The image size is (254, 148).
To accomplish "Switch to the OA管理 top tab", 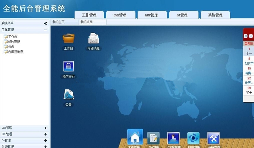I will pyautogui.click(x=184, y=15).
